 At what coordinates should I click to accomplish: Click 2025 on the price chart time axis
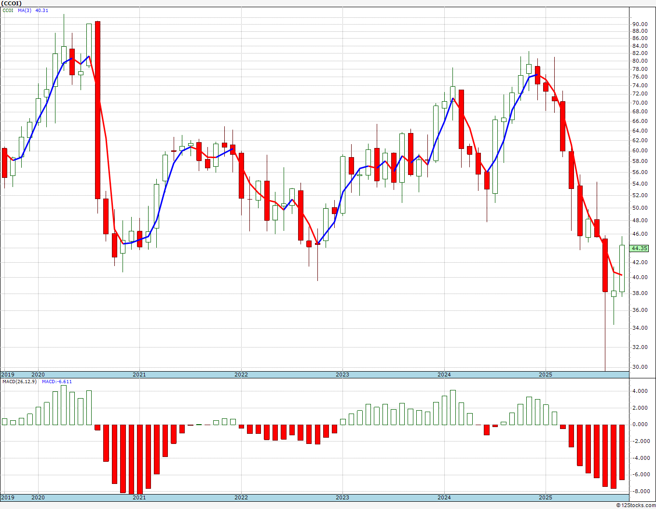pos(546,375)
